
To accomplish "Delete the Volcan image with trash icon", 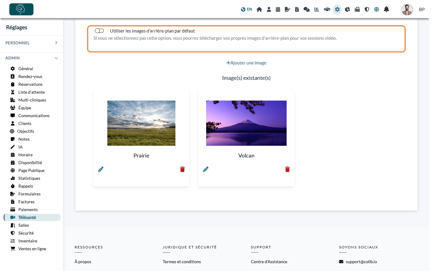I will coord(288,169).
